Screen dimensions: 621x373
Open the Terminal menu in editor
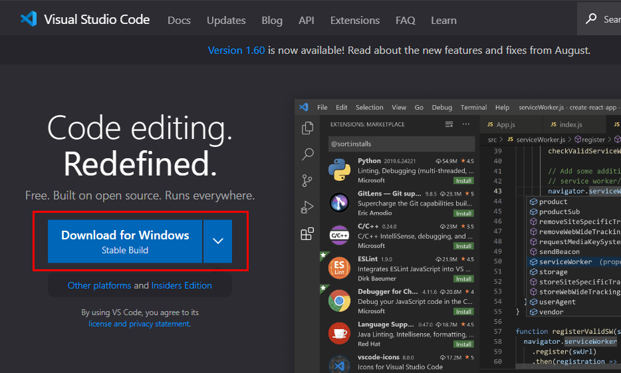coord(473,107)
